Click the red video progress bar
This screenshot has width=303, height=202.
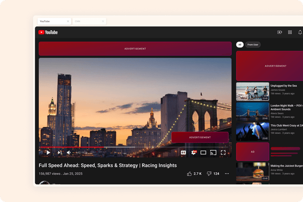76,147
